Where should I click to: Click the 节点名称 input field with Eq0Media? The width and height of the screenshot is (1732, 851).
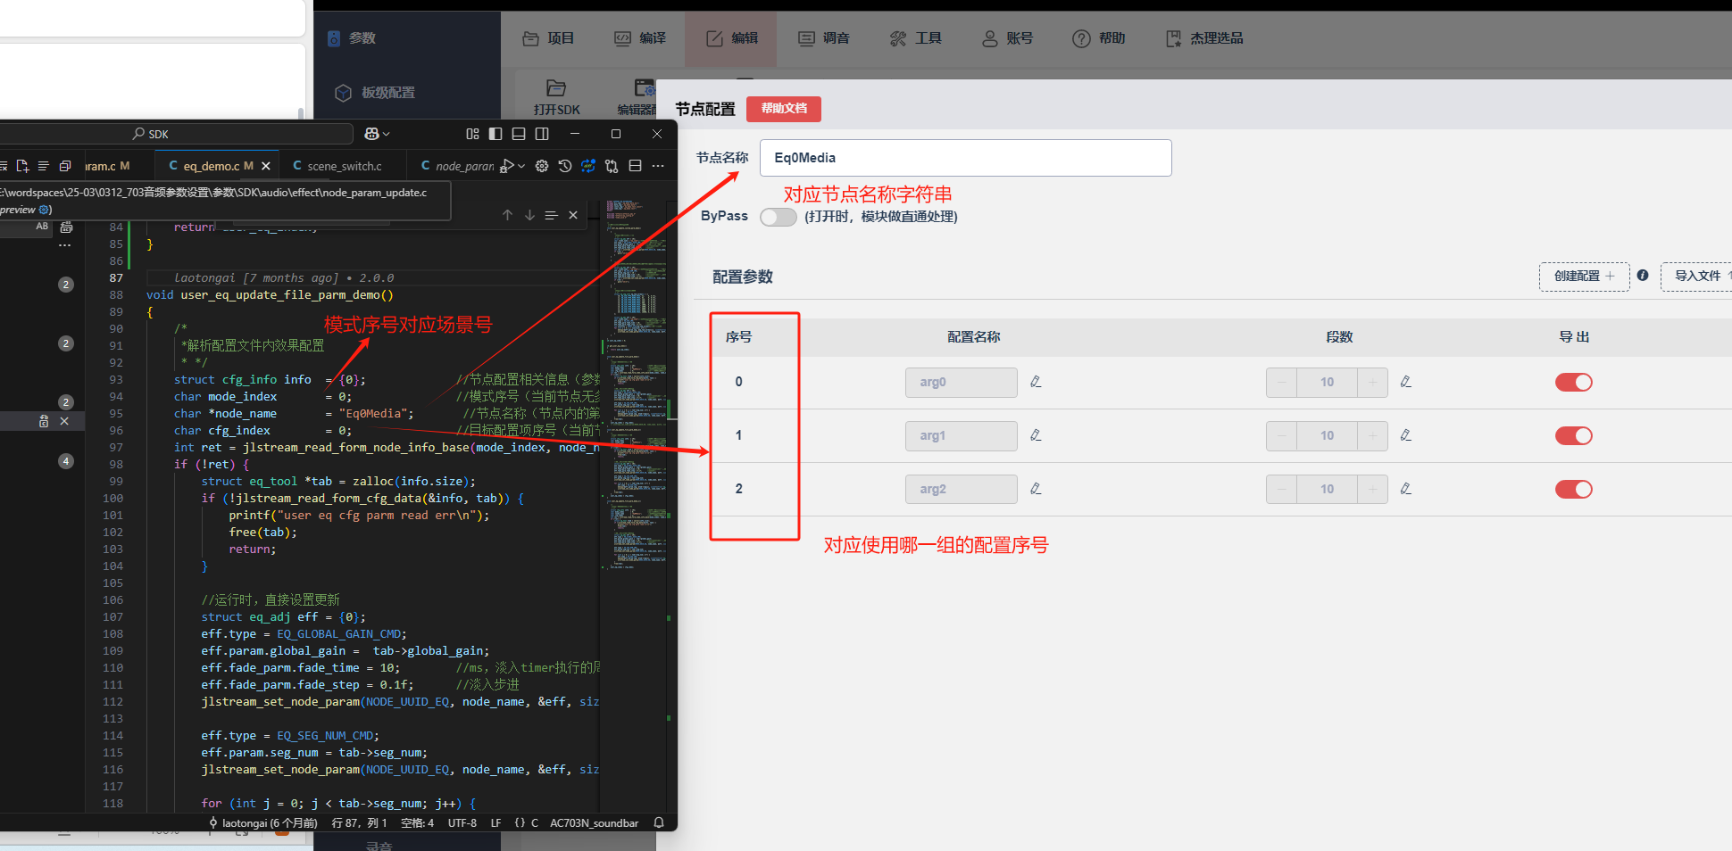(x=965, y=158)
